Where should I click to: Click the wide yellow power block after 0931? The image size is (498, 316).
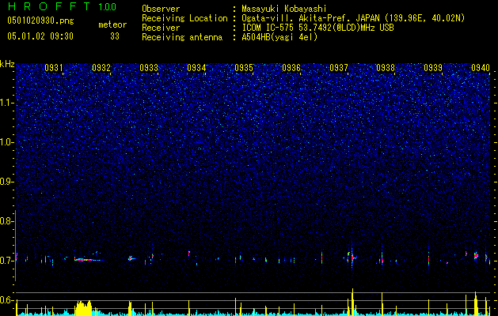pos(84,308)
